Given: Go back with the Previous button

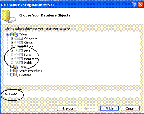Looking at the screenshot, I should point(67,108).
